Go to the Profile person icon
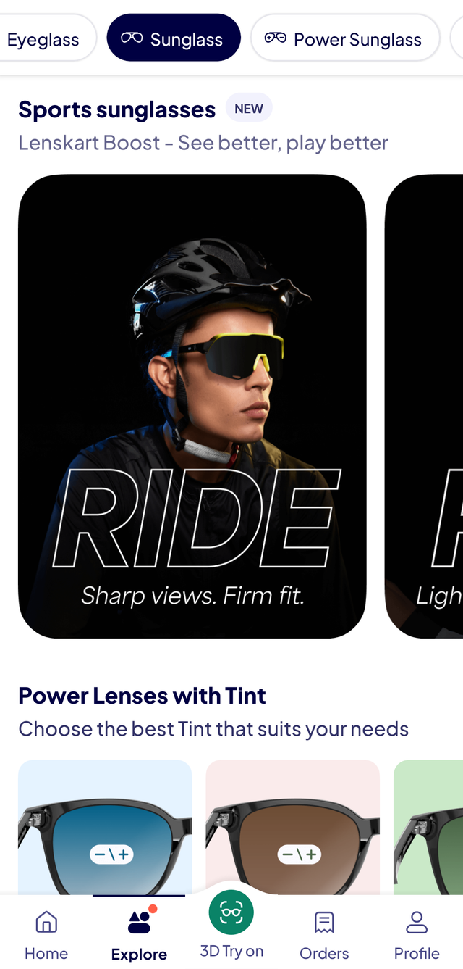The image size is (463, 969). pos(417,922)
